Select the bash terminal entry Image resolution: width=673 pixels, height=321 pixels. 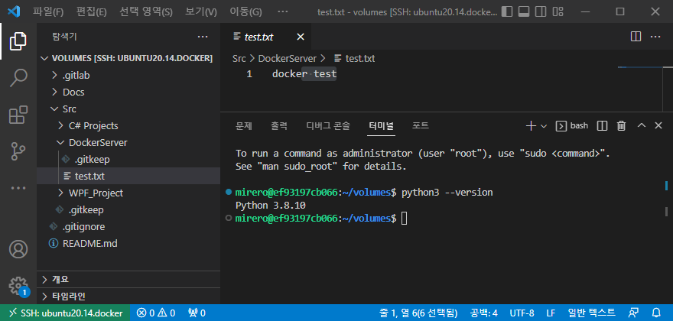click(x=572, y=126)
